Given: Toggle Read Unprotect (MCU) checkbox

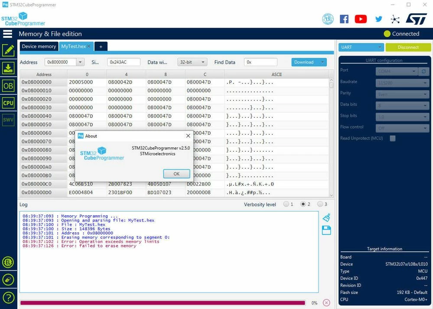Looking at the screenshot, I should click(392, 138).
